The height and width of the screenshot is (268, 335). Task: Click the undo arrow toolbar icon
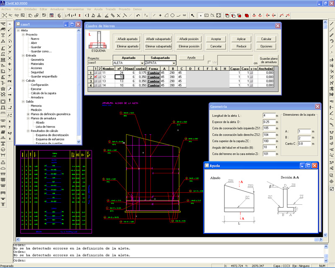138,15
